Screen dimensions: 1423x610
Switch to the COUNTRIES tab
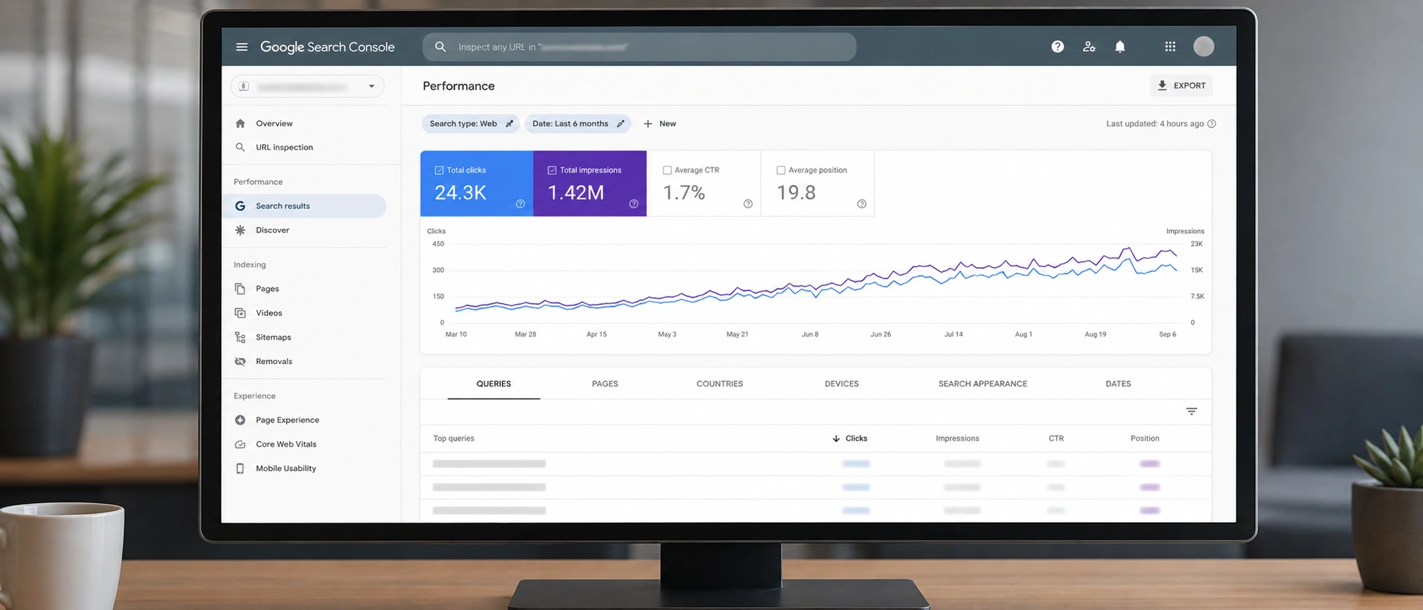[719, 384]
